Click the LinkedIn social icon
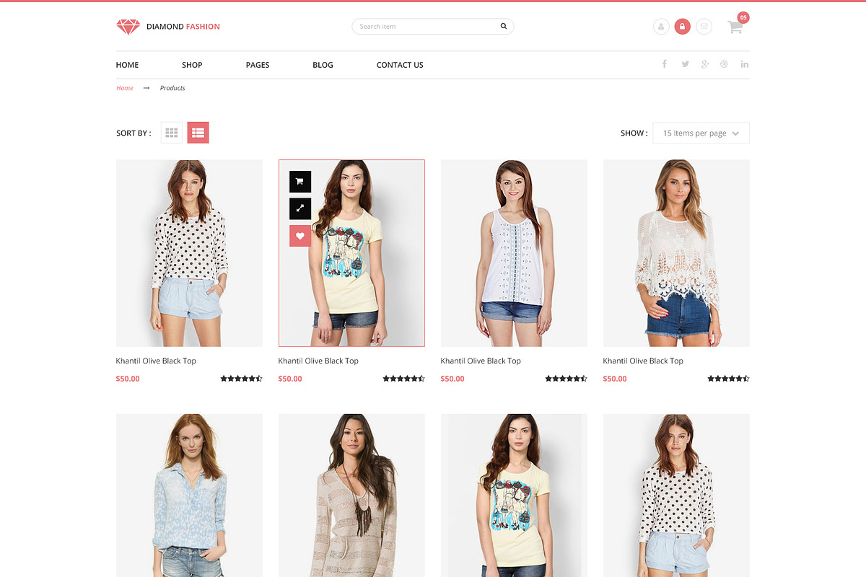The width and height of the screenshot is (866, 577). 745,64
